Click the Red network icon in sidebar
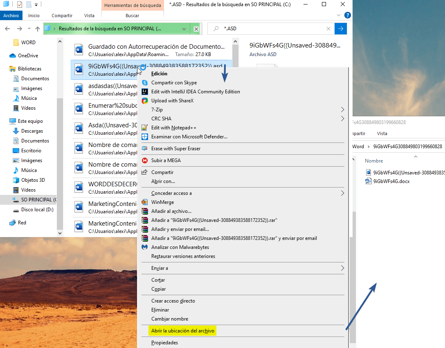Image resolution: width=445 pixels, height=348 pixels. [x=13, y=223]
